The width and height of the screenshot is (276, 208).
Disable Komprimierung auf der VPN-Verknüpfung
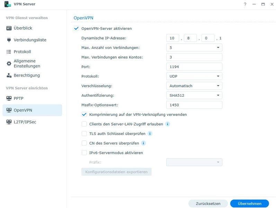point(84,114)
